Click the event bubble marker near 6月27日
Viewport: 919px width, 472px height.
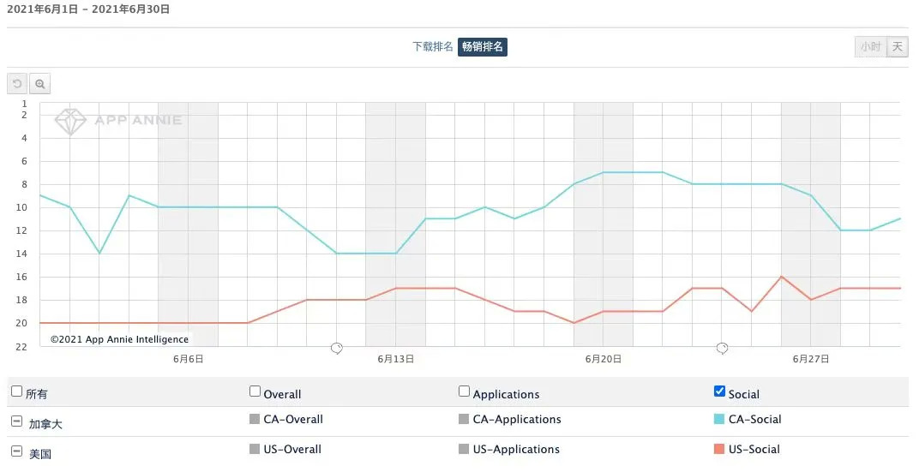tap(723, 348)
